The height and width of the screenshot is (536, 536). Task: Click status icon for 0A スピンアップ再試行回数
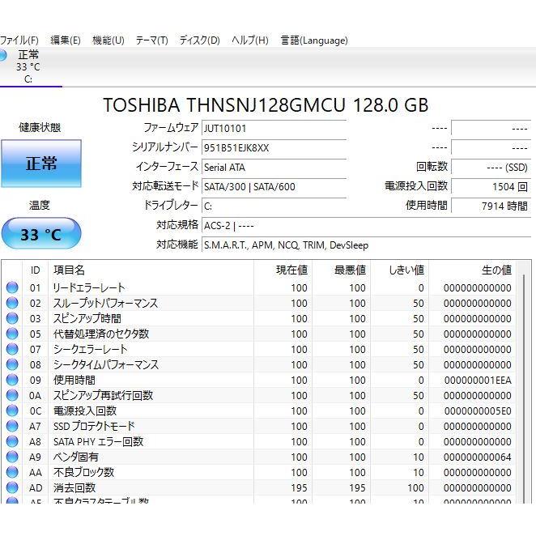12,395
